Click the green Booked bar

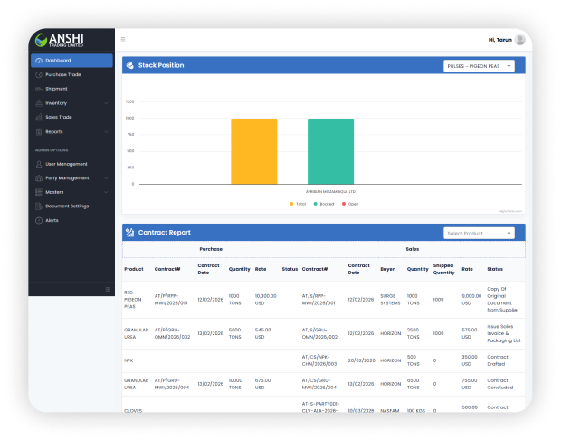pyautogui.click(x=330, y=151)
